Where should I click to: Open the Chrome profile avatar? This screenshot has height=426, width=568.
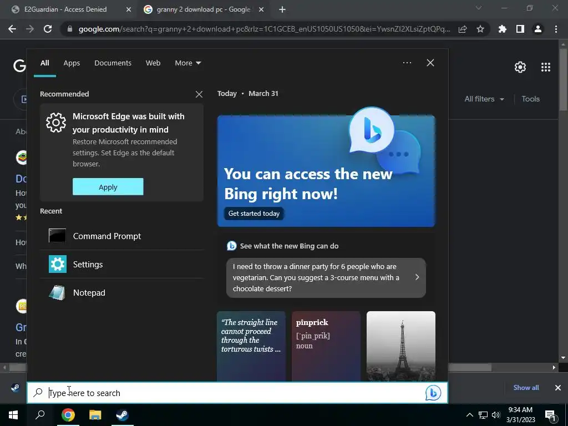tap(538, 29)
